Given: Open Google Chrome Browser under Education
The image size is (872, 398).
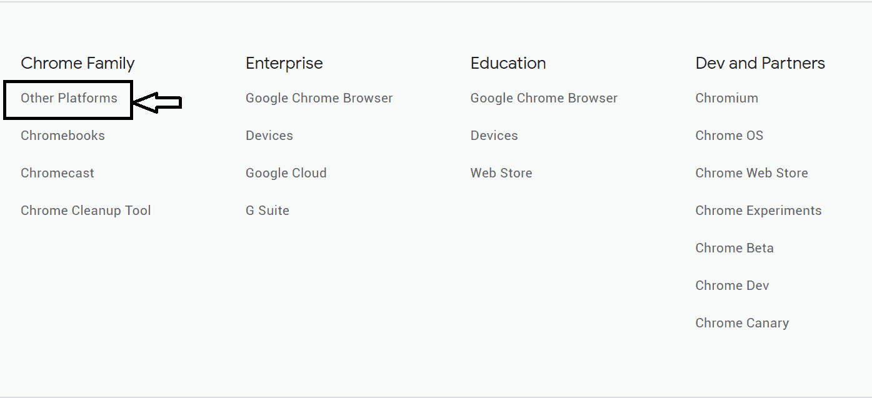Looking at the screenshot, I should (544, 98).
